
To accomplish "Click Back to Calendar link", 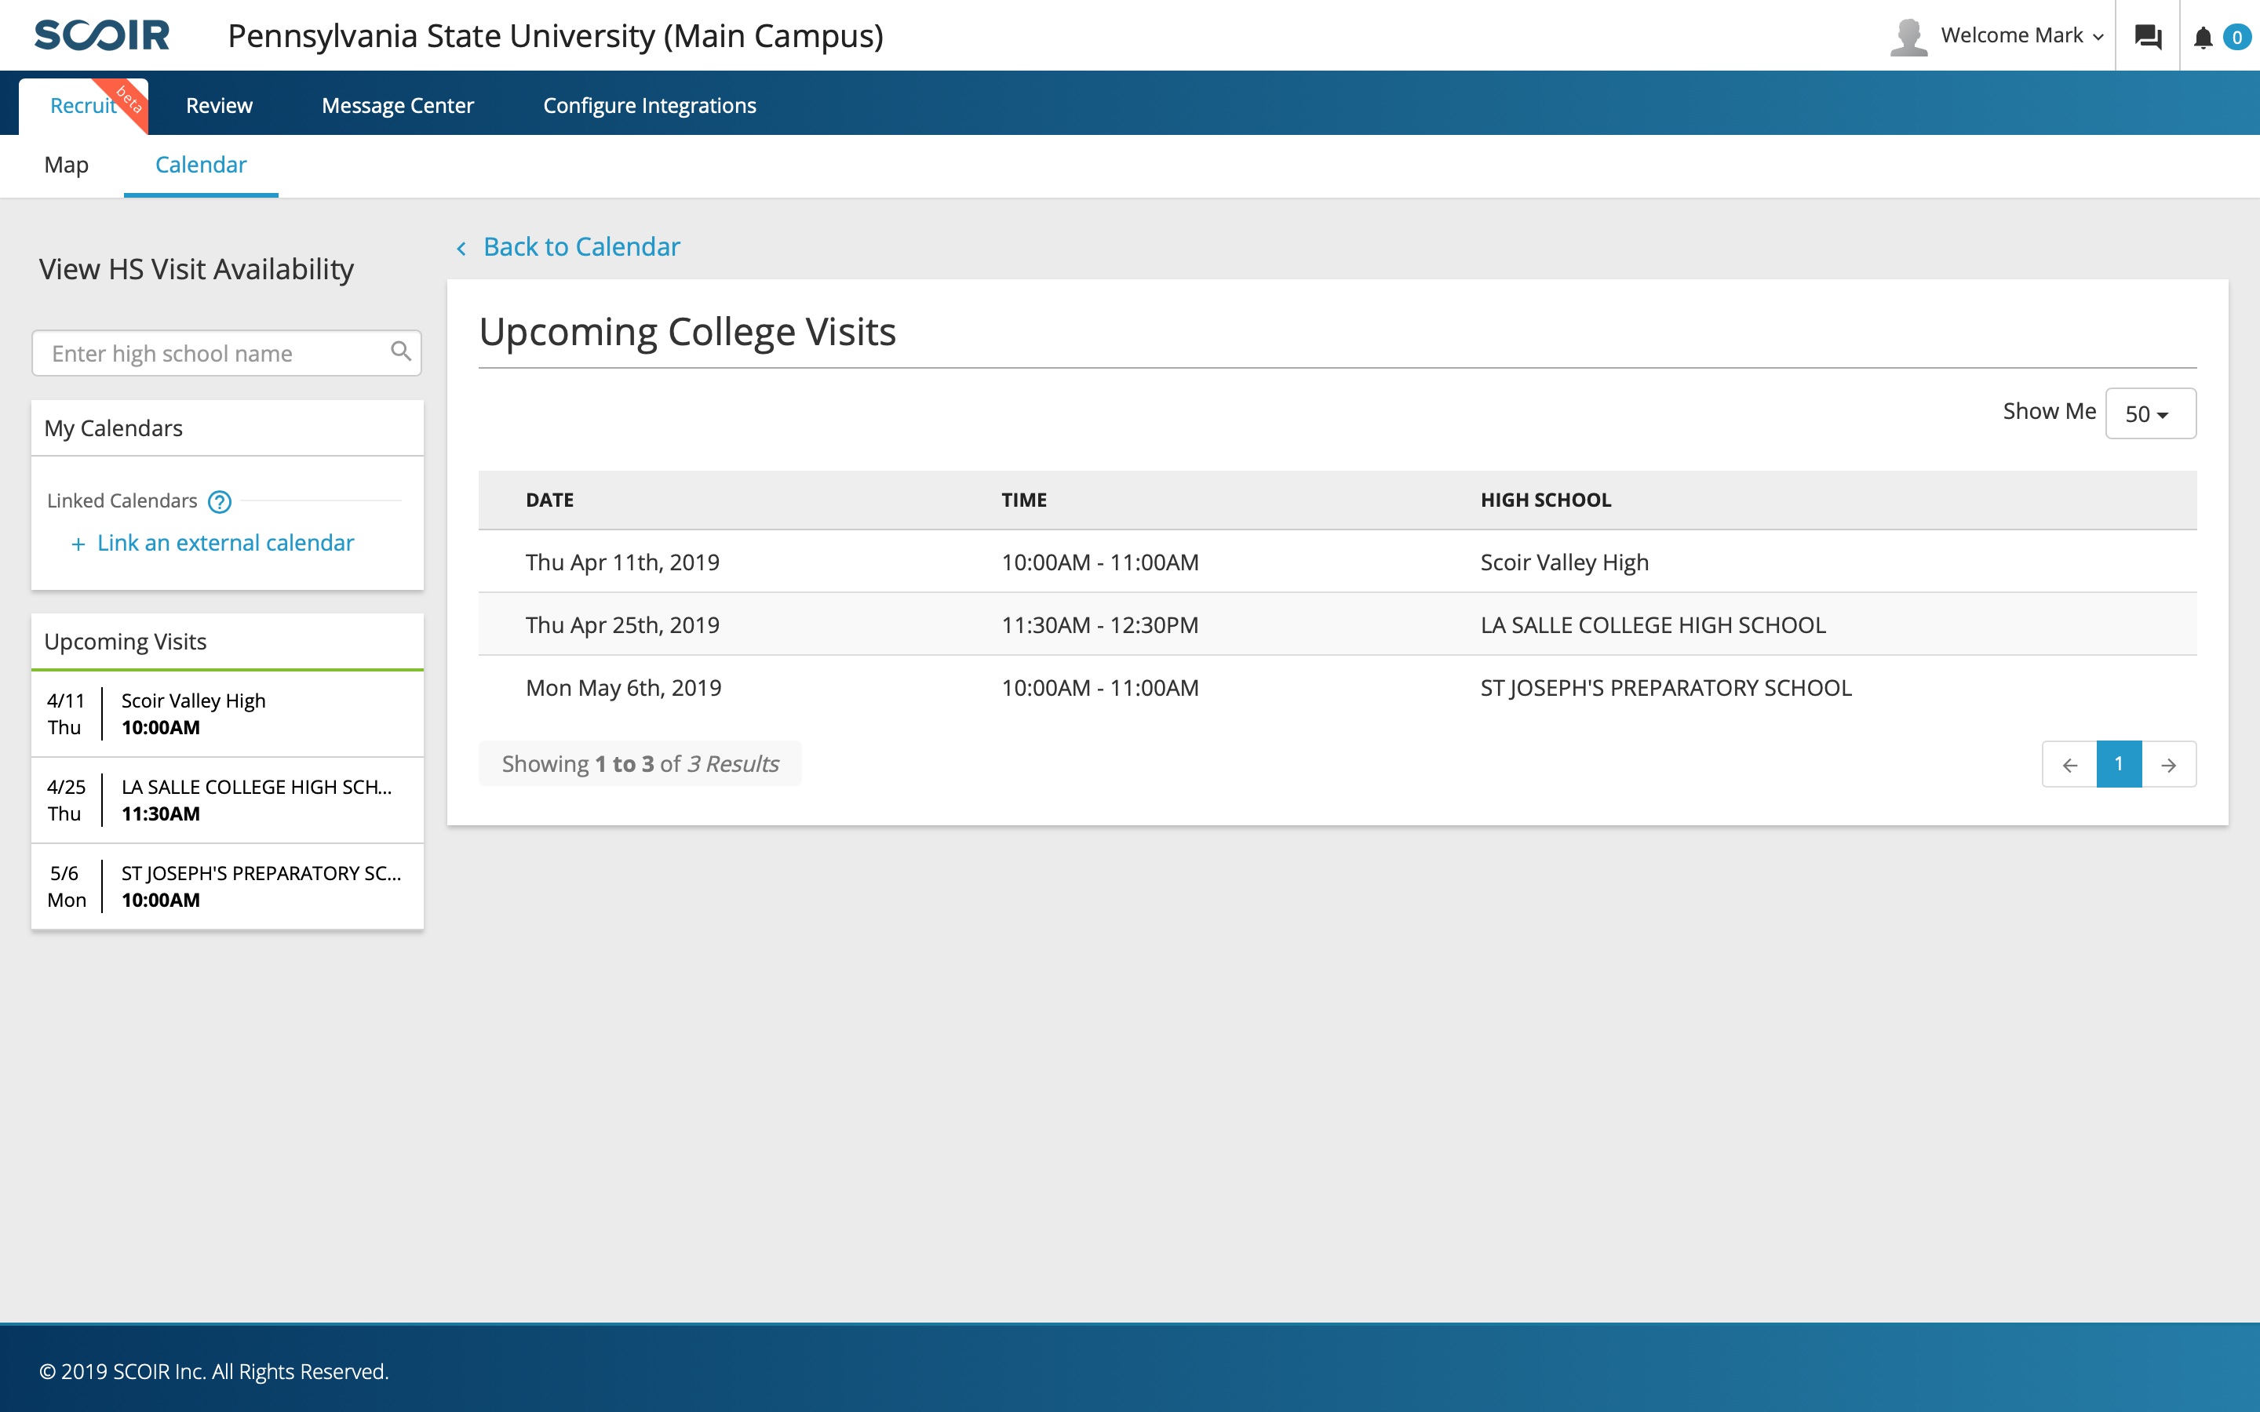I will click(x=570, y=247).
